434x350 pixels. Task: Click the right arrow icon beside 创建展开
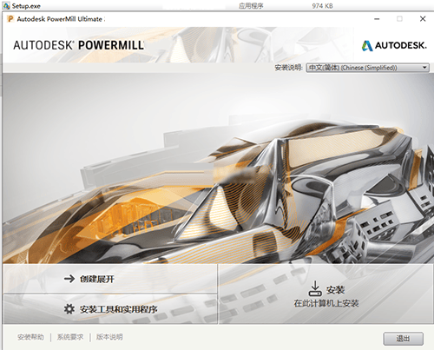pyautogui.click(x=69, y=279)
